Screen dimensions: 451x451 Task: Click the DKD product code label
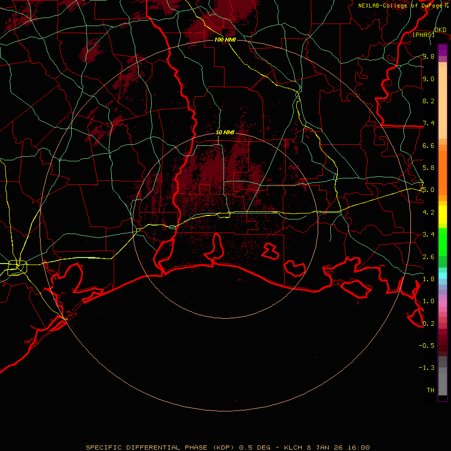tap(440, 30)
